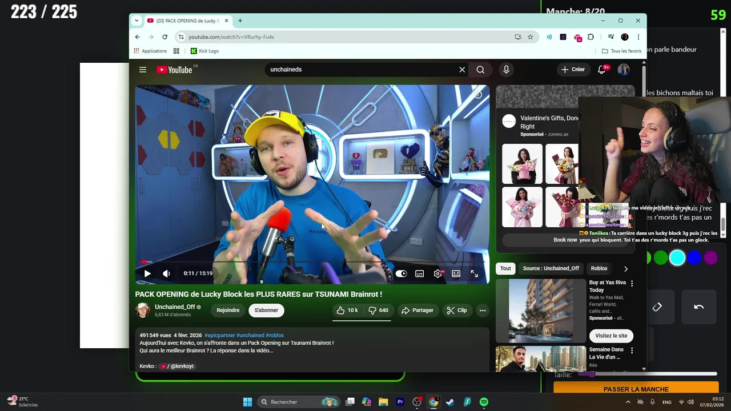
Task: Like the video with 10 k
Action: click(347, 310)
